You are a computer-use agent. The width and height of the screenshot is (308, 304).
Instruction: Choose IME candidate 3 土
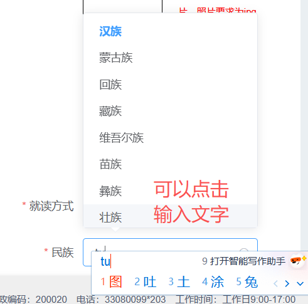[179, 281]
